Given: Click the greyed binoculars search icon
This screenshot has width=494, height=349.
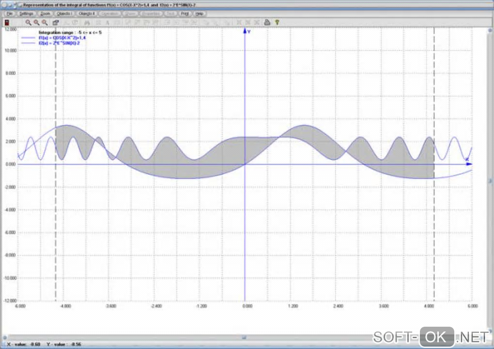Looking at the screenshot, I should 87,23.
